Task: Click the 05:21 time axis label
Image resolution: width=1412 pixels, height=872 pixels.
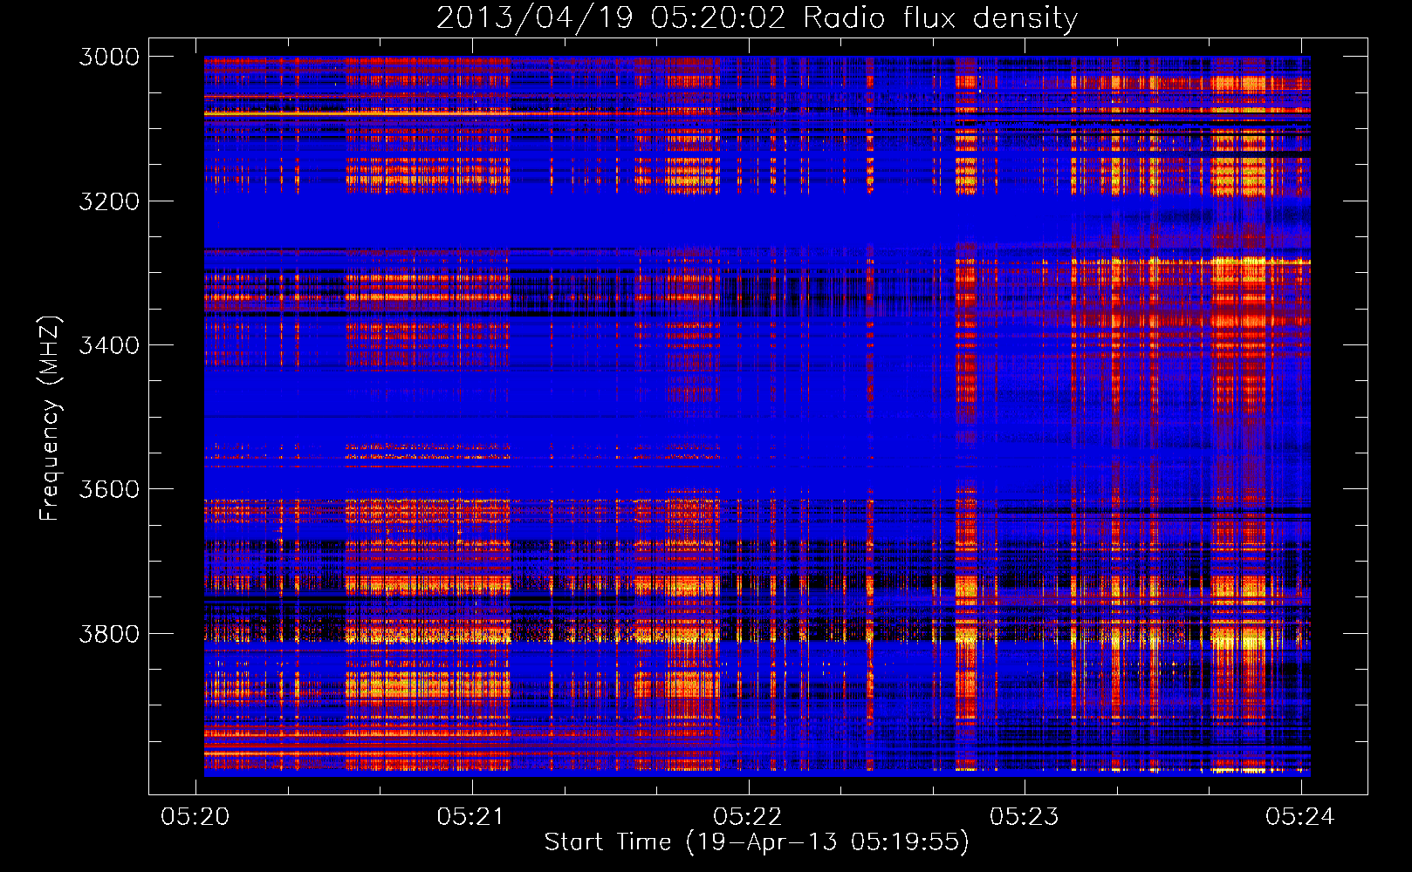Action: point(471,816)
